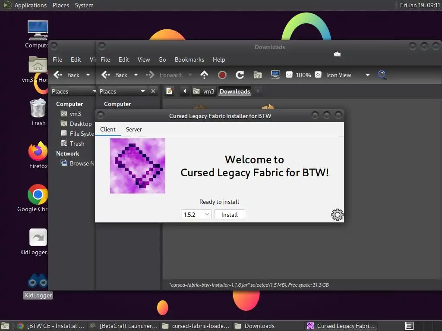Reload the Downloads folder view

(x=240, y=75)
